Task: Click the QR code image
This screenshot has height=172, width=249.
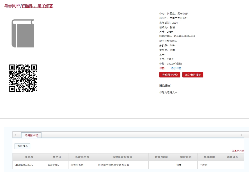Action: click(x=23, y=78)
